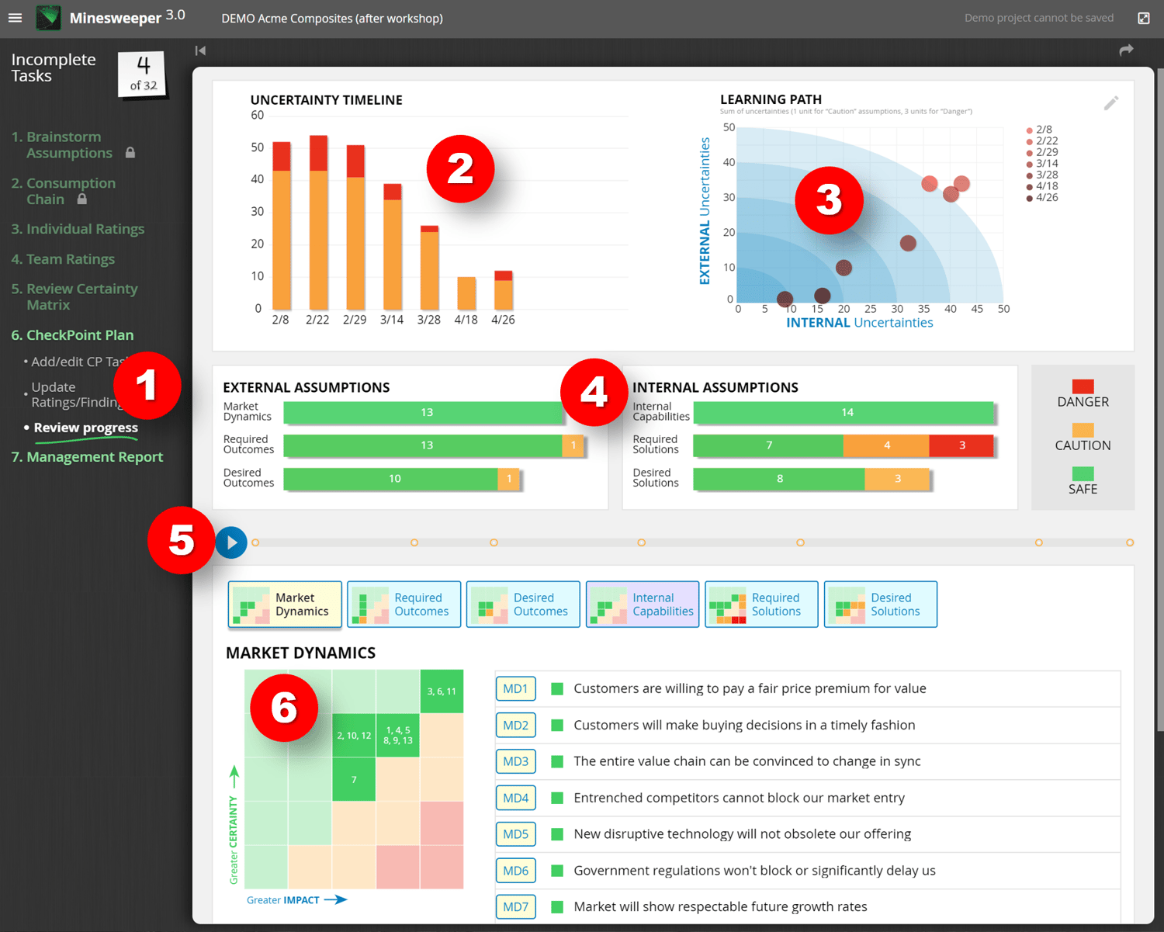Click matrix cell labeled 3, 6, 11

coord(442,691)
